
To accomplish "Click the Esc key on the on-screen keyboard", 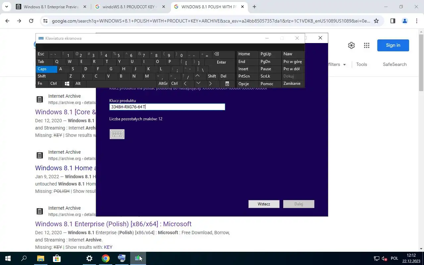I will (x=42, y=54).
